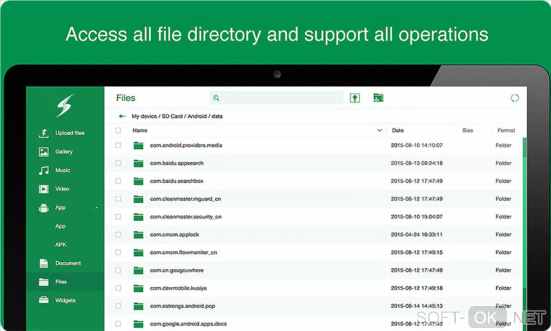
Task: Click folder icon of com.cn.gougouwhere
Action: tap(138, 270)
